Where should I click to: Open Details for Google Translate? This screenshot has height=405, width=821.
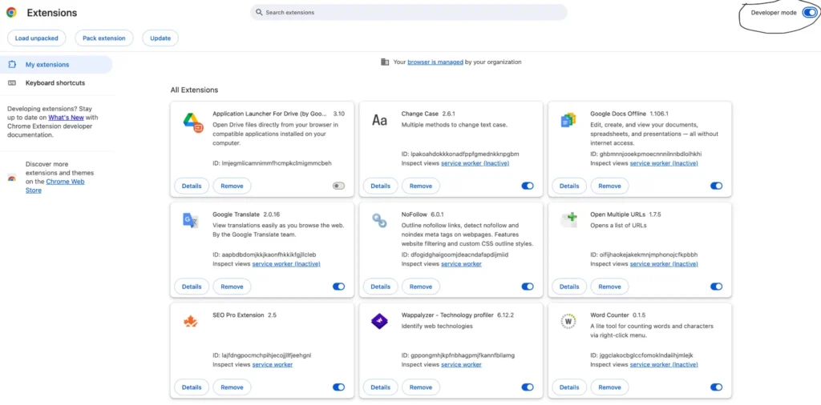click(192, 287)
